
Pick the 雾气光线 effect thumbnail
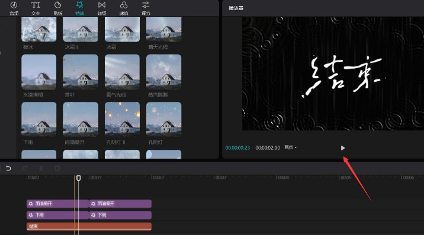[122, 72]
